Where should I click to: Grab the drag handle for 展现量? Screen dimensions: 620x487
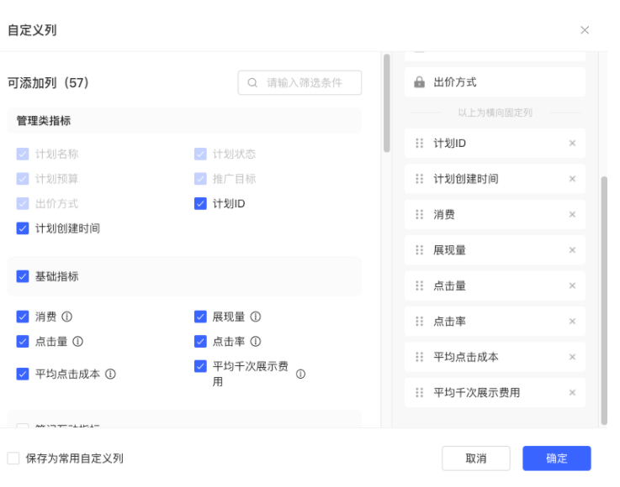click(x=419, y=250)
